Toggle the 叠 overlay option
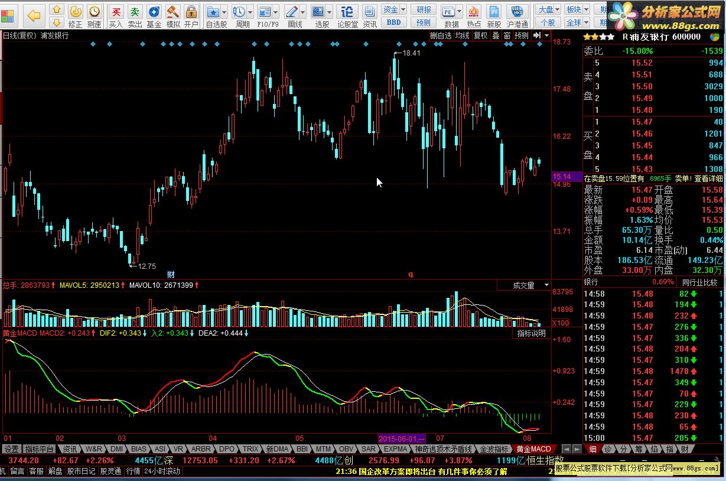Viewport: 726px width, 481px height. 496,35
